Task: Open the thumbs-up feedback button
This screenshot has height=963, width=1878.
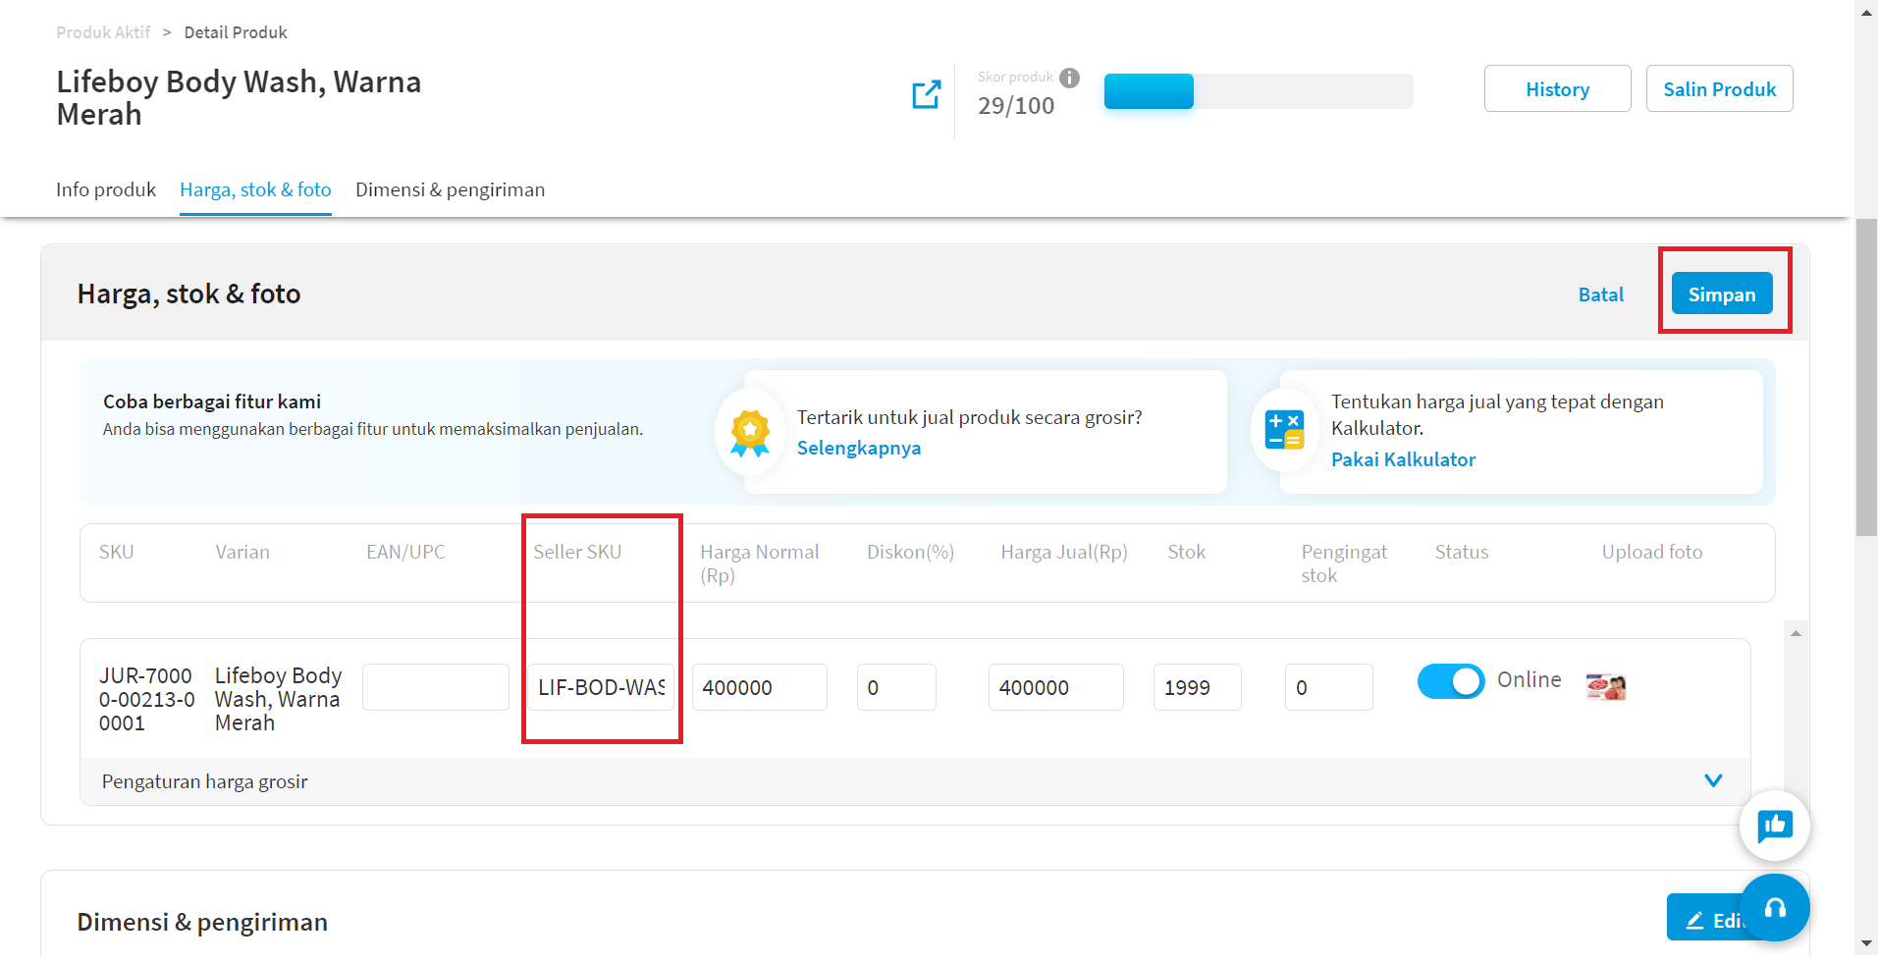Action: tap(1775, 826)
